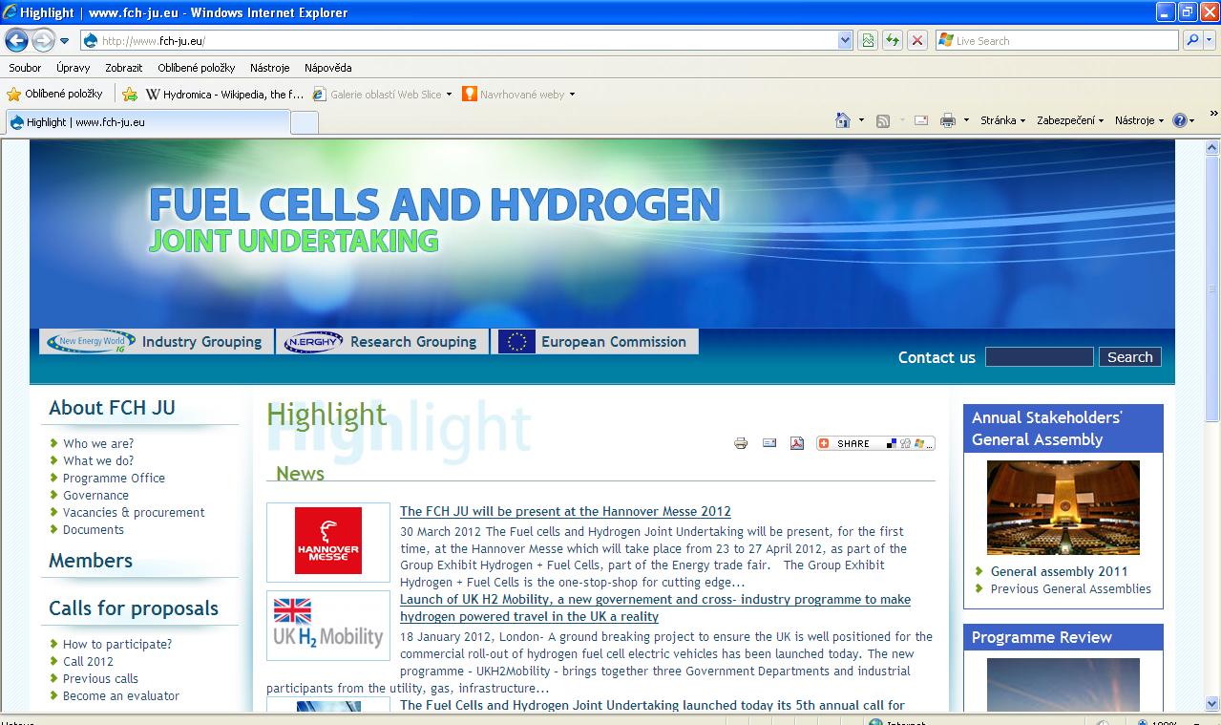Open Navrhované weby dropdown
This screenshot has width=1221, height=725.
518,95
